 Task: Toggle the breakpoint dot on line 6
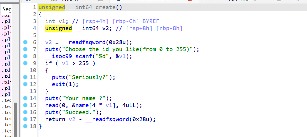pyautogui.click(x=25, y=42)
